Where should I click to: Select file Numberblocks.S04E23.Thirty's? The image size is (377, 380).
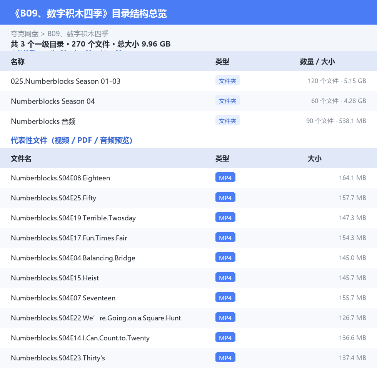pyautogui.click(x=58, y=358)
